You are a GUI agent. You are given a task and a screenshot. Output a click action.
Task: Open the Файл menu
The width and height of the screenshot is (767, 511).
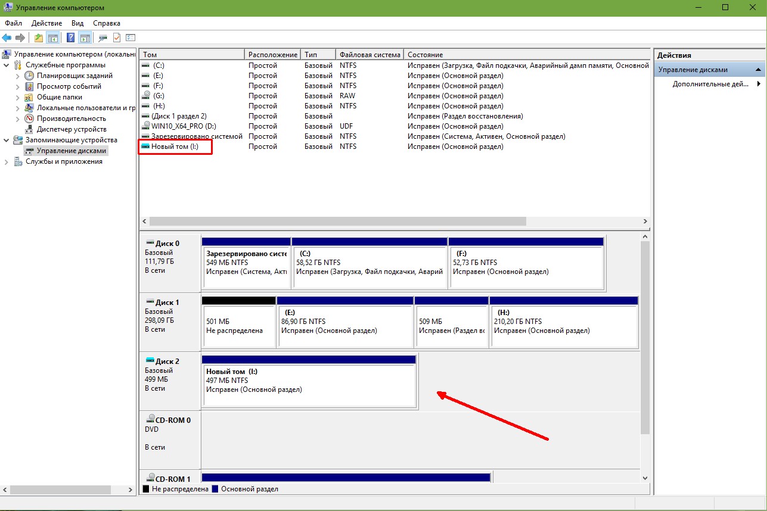point(13,23)
